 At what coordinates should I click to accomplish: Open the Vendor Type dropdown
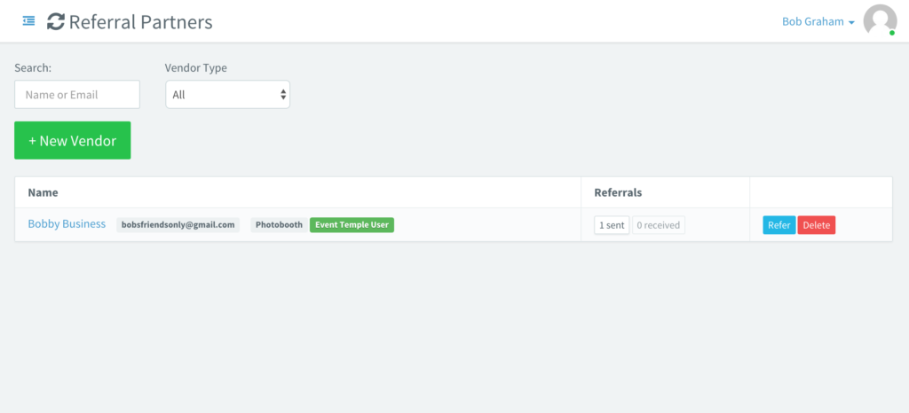pos(227,94)
